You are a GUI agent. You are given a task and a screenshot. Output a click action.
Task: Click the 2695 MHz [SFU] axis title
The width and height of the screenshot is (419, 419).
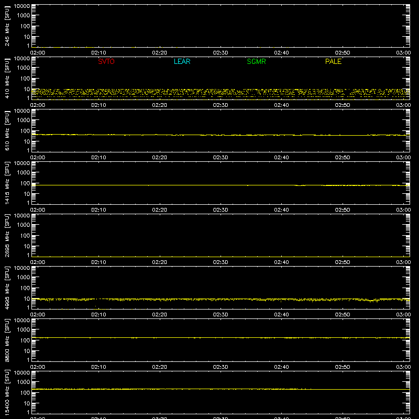(7, 235)
